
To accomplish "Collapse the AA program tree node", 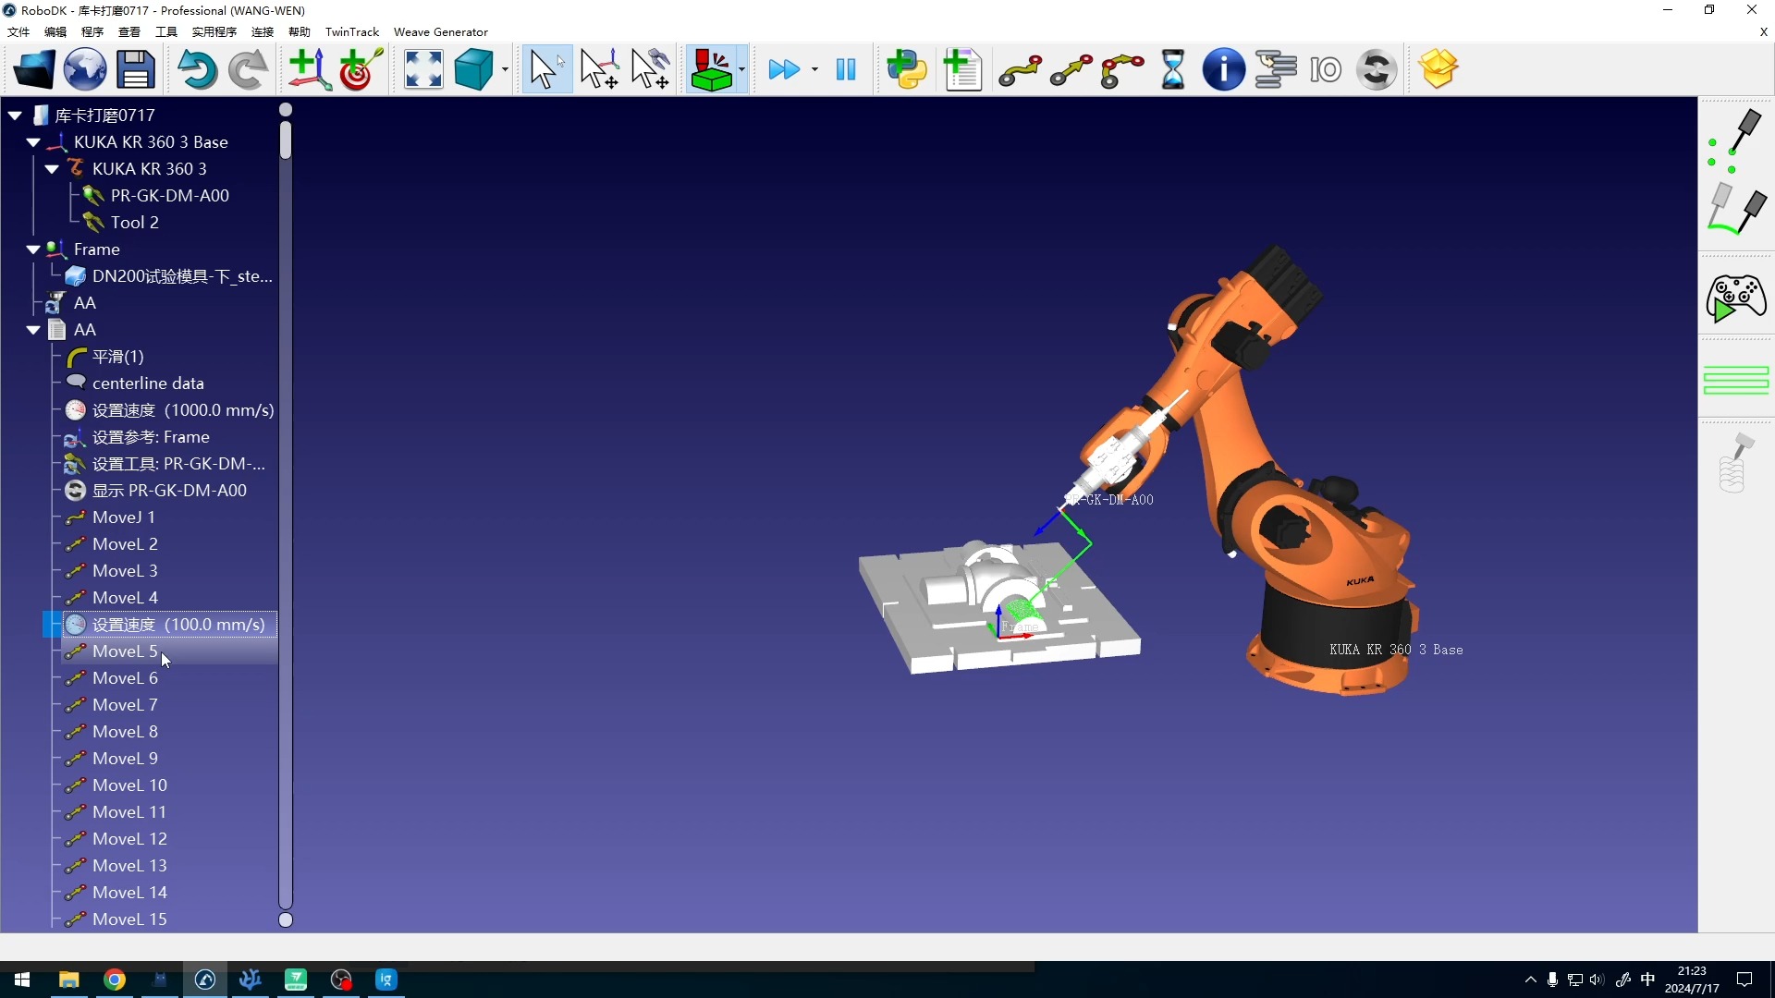I will (x=33, y=330).
